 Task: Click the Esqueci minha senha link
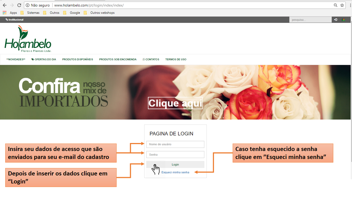coord(175,172)
